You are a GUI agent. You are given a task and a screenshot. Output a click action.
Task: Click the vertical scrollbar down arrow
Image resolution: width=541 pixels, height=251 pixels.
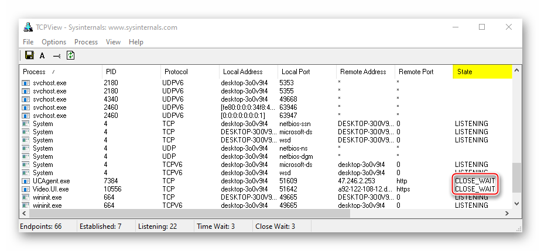pos(516,204)
